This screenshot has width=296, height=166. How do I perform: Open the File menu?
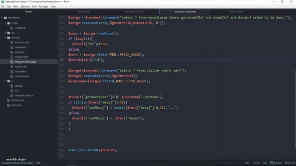[3, 6]
